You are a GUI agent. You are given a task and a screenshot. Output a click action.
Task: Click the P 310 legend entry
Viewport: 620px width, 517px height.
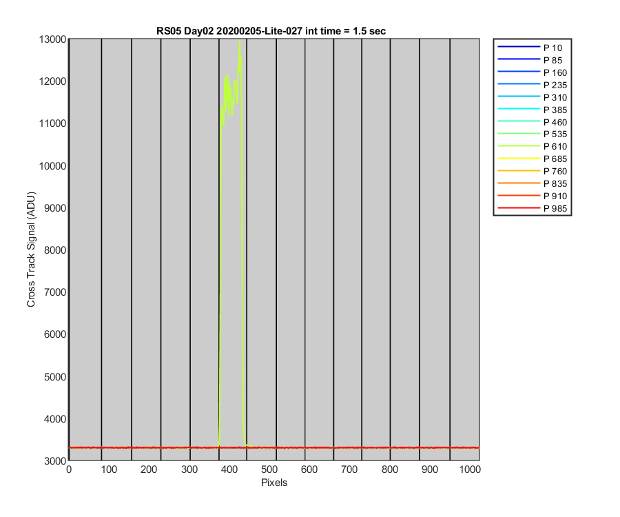click(533, 97)
